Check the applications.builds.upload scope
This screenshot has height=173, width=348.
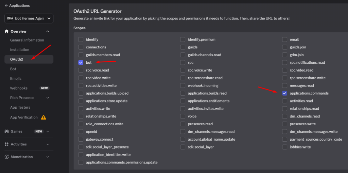(x=81, y=93)
